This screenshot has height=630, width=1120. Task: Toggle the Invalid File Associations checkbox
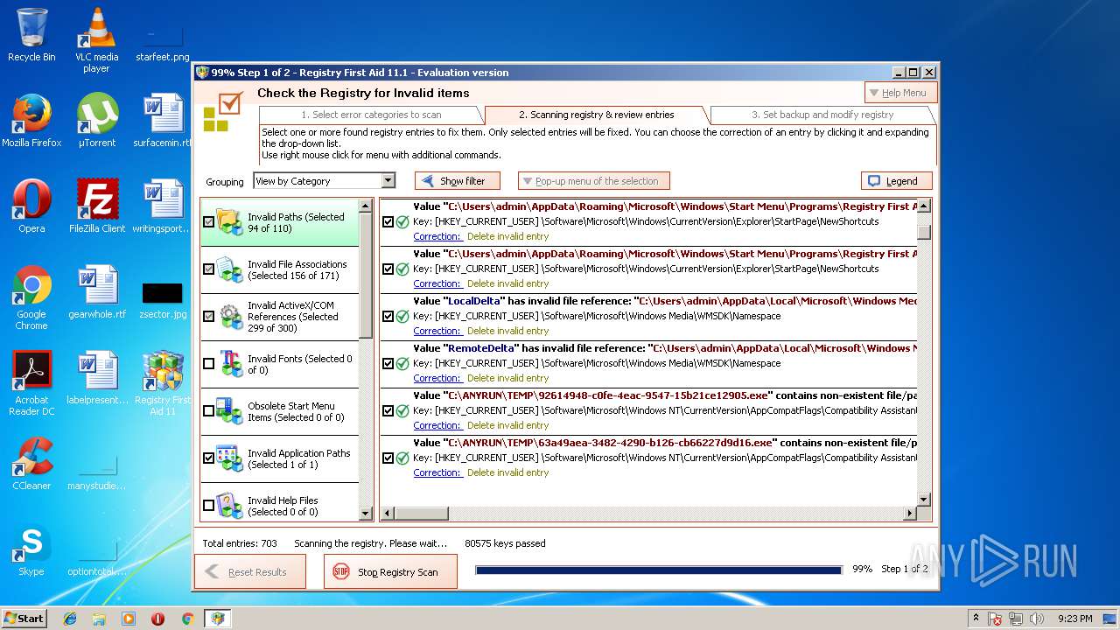208,269
